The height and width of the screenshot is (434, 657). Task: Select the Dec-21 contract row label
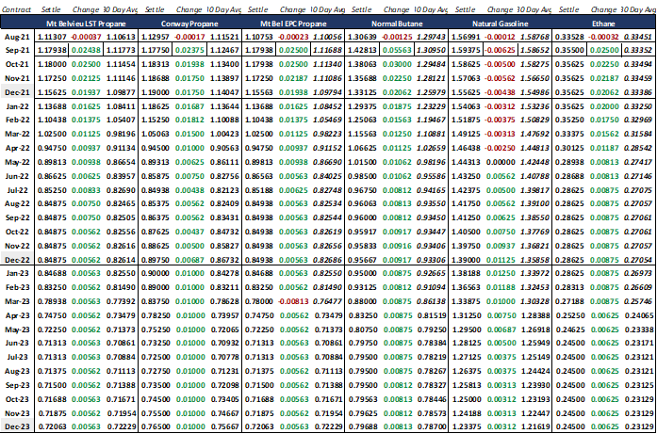(x=17, y=92)
